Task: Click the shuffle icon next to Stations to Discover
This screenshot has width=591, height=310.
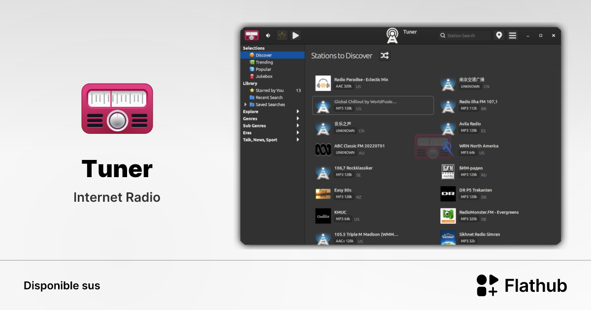Action: point(384,56)
